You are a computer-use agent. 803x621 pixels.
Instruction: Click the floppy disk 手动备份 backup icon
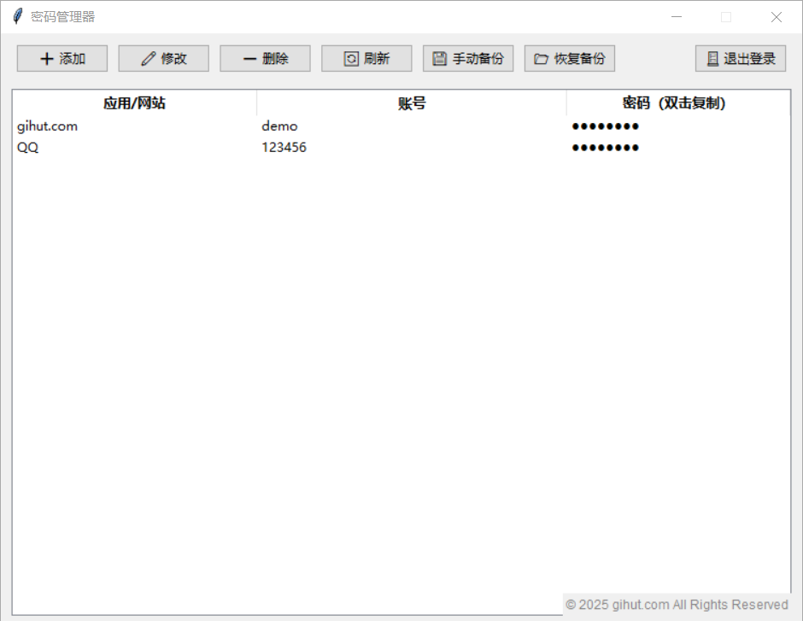coord(440,59)
